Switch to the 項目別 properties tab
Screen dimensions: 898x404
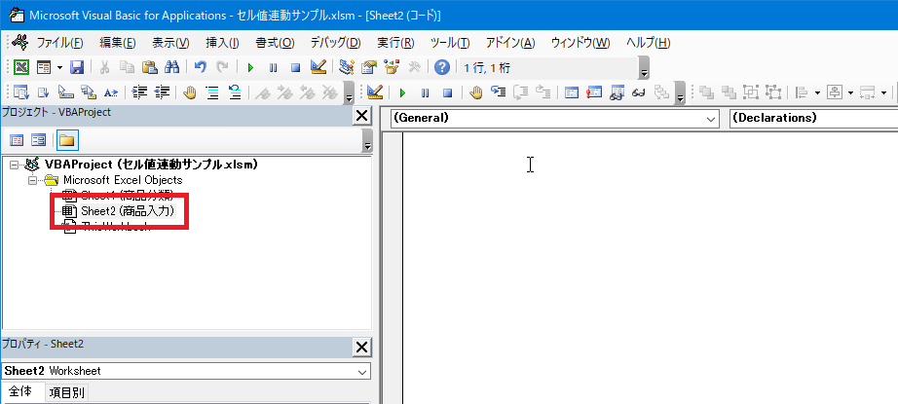(67, 393)
